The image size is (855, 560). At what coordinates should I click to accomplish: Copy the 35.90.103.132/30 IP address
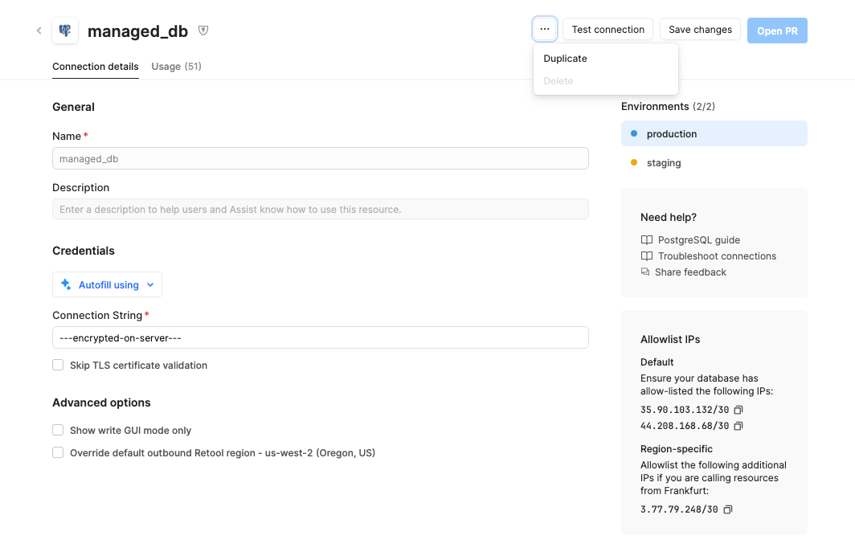738,410
